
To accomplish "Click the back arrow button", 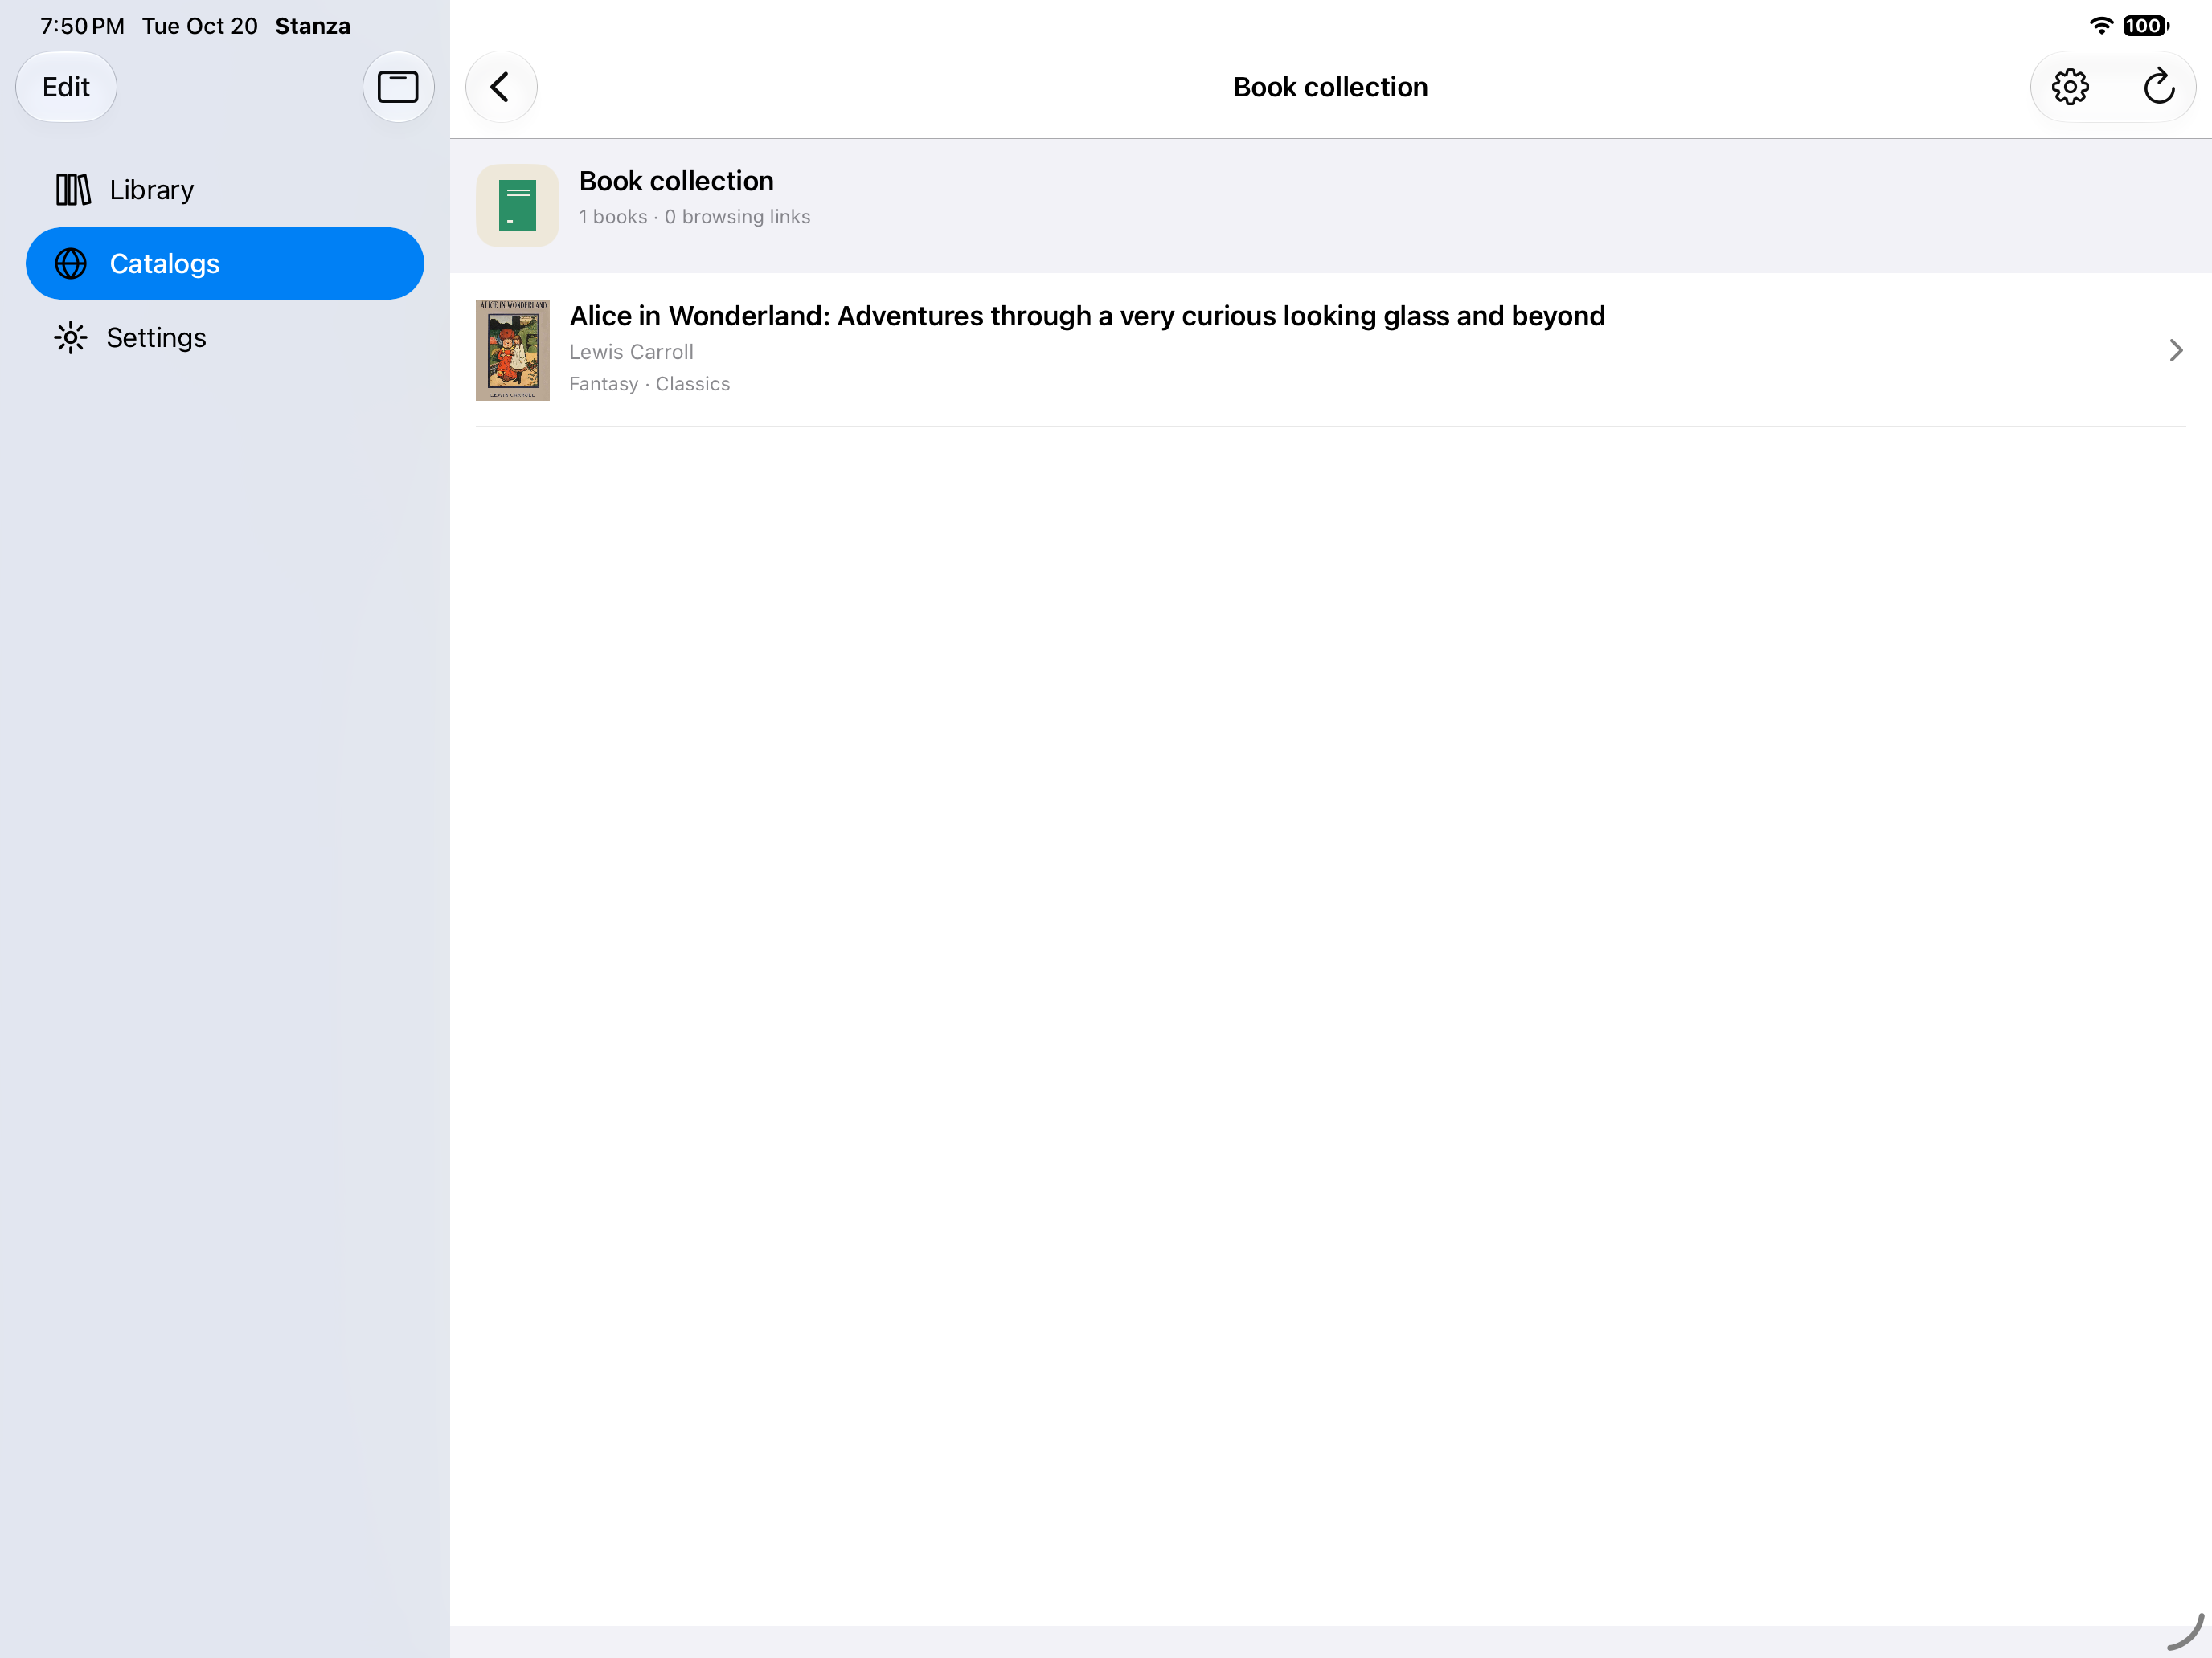I will (x=501, y=87).
